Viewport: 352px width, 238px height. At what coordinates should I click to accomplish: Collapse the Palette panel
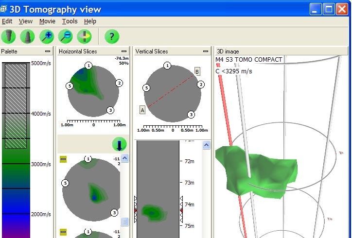48,51
